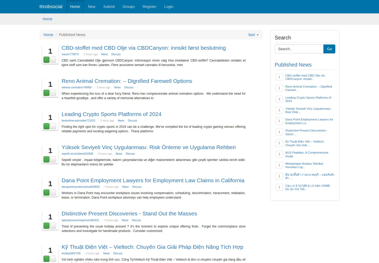Click Home in the breadcrumb beside Published News
The width and height of the screenshot is (379, 263).
click(x=48, y=35)
